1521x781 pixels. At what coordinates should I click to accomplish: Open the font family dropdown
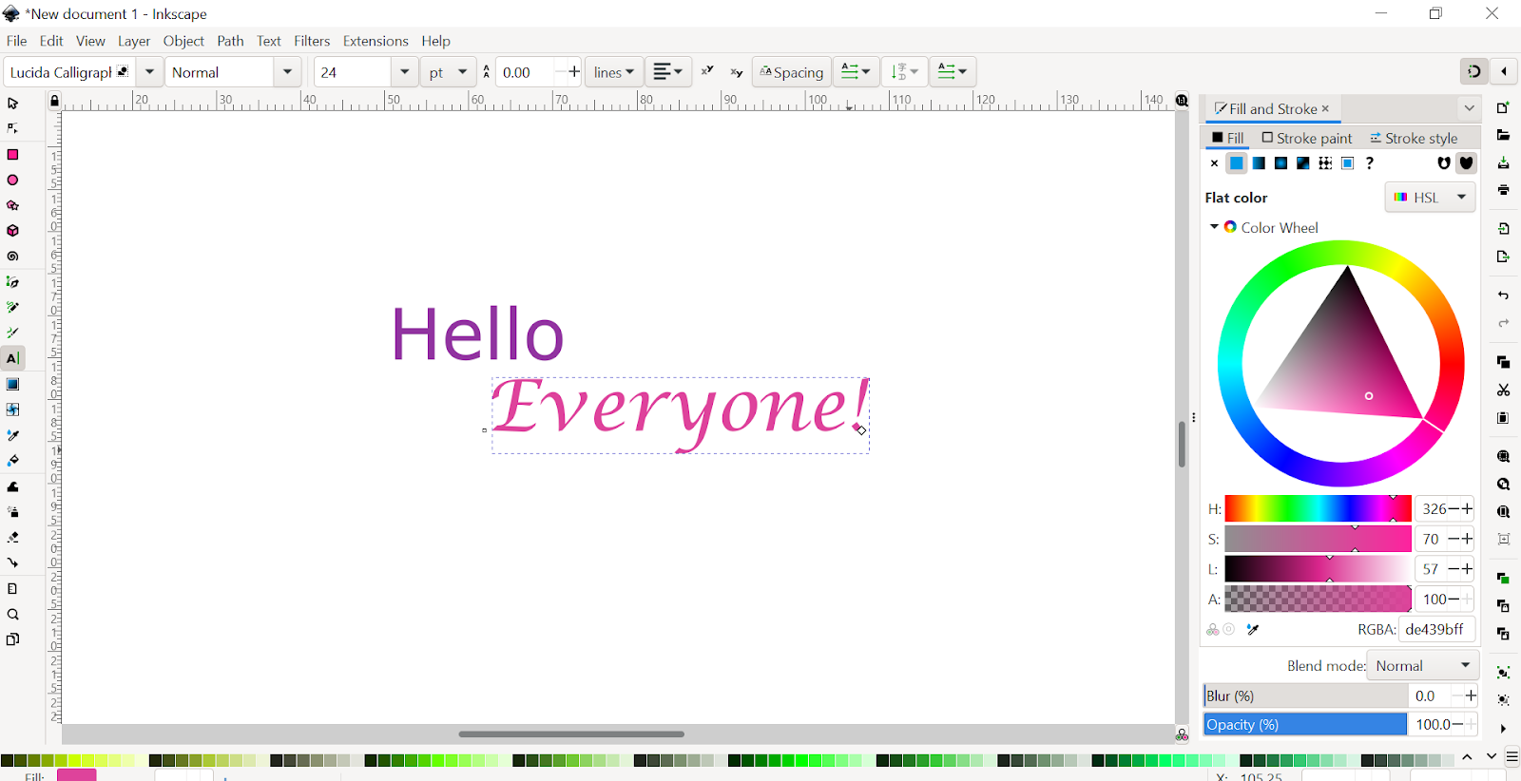tap(149, 72)
